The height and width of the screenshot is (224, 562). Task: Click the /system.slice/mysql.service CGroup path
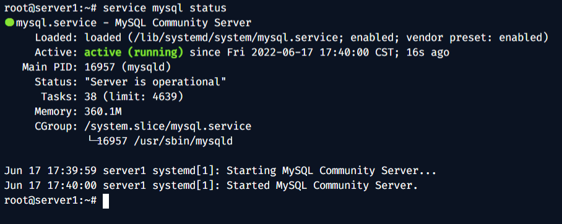coord(168,126)
